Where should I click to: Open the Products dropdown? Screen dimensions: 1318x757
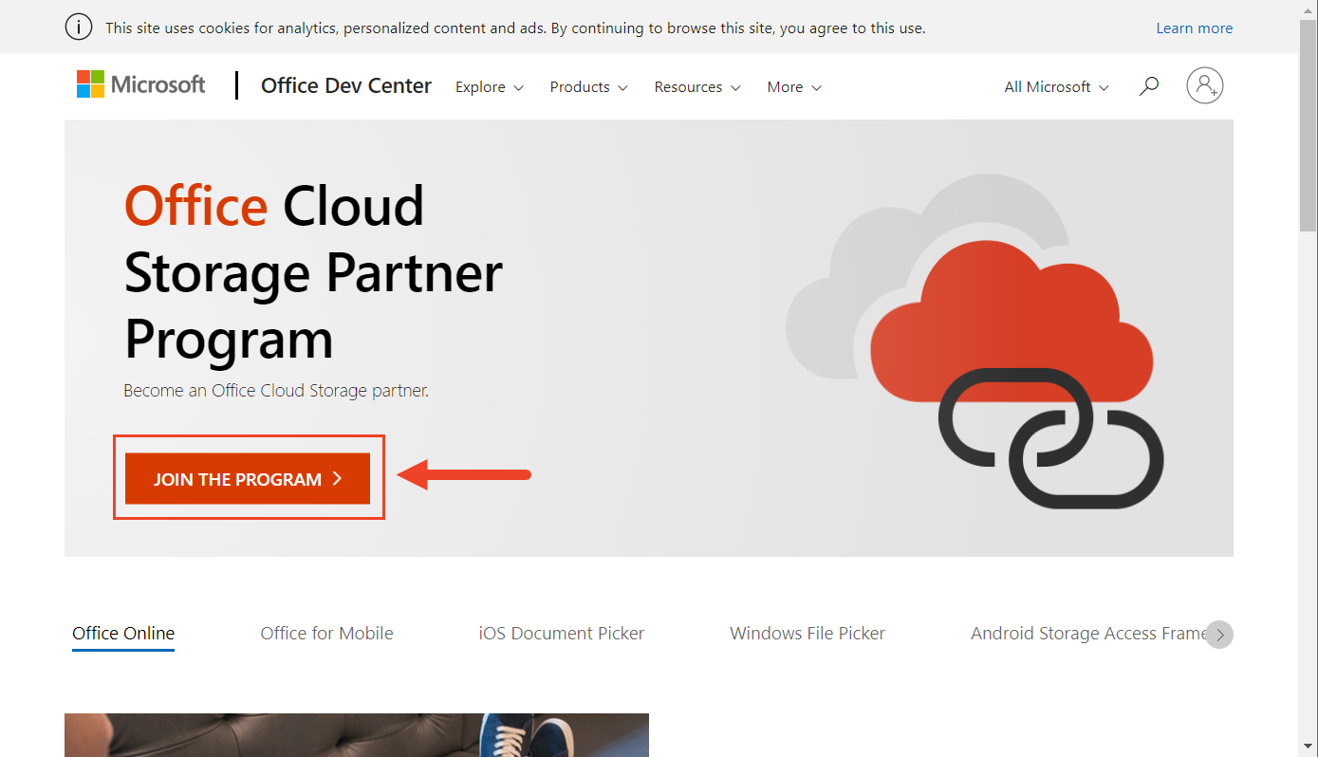click(588, 86)
